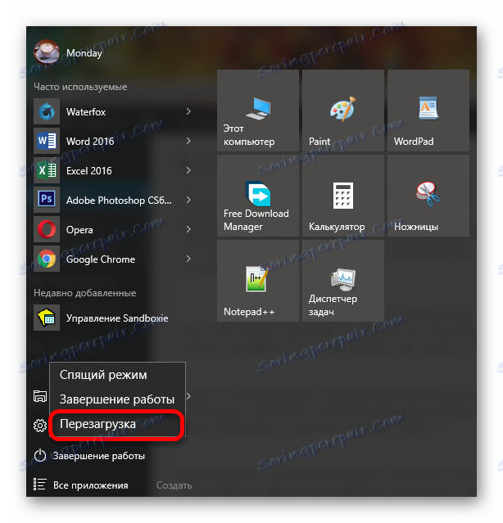
Task: Open the Notepad++ tile
Action: [x=258, y=281]
